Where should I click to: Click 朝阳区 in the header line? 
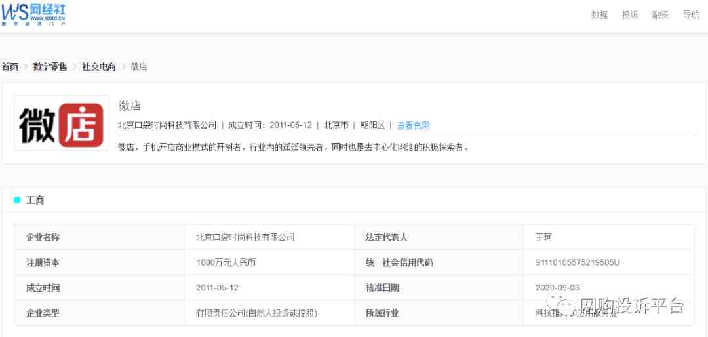(372, 125)
